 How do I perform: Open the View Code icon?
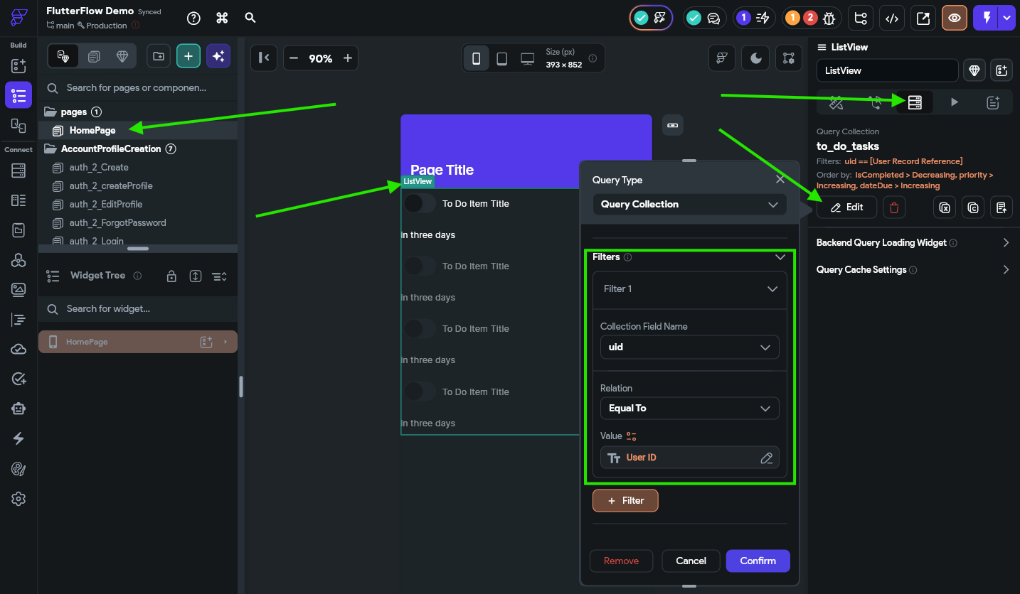(x=892, y=18)
